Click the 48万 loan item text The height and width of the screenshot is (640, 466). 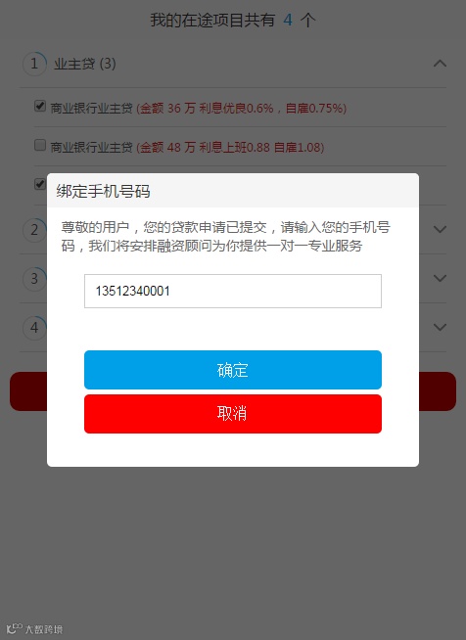click(187, 147)
